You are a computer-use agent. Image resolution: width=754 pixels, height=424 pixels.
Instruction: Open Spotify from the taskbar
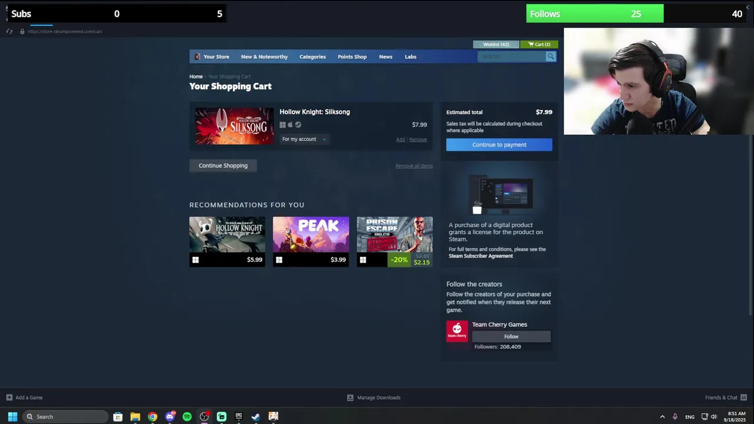[187, 416]
